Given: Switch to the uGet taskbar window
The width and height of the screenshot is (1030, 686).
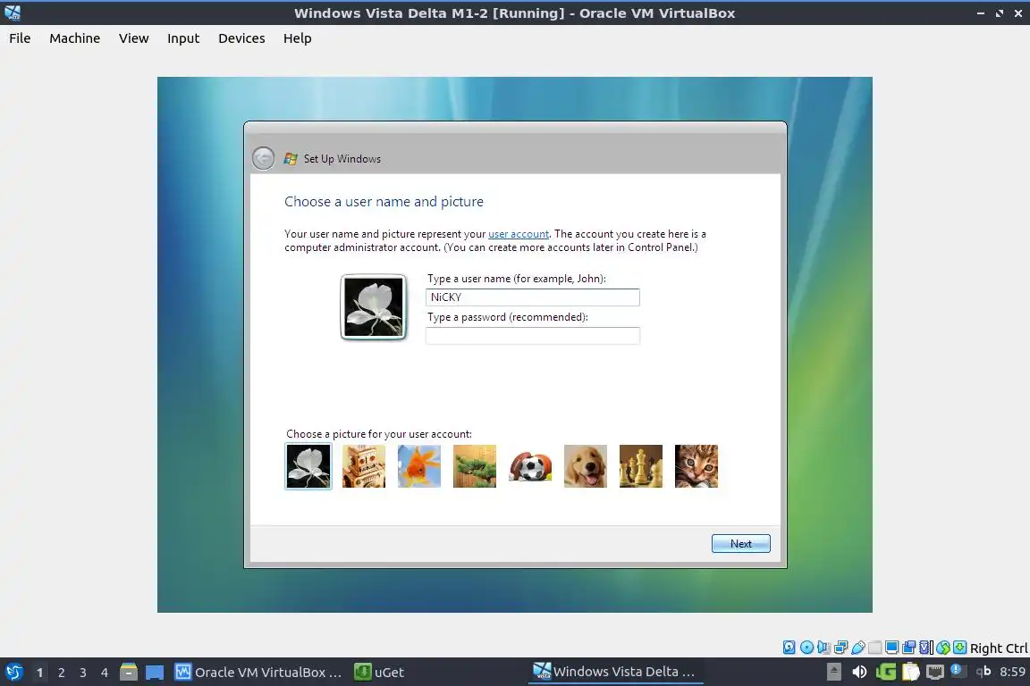Looking at the screenshot, I should (x=380, y=672).
